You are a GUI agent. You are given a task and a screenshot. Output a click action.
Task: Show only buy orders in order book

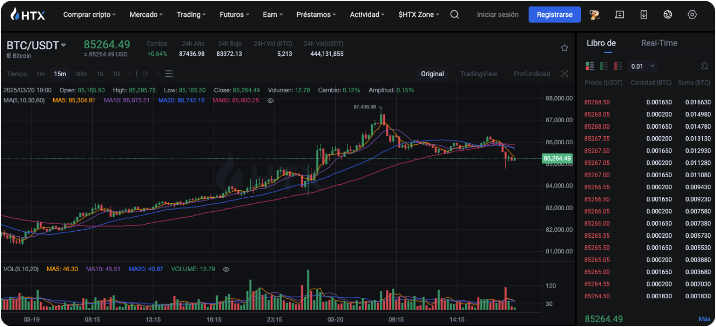[x=604, y=66]
